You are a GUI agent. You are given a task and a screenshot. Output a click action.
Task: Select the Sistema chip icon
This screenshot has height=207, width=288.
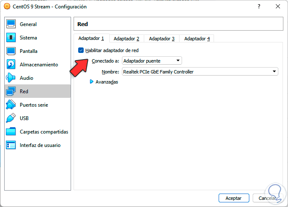click(x=11, y=38)
